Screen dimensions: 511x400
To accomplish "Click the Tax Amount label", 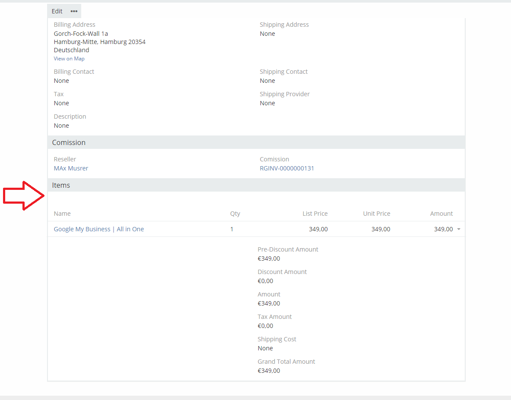I will coord(275,317).
